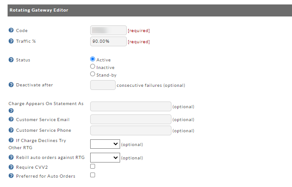Tick the Preferred for Auto Orders checkbox
The height and width of the screenshot is (187, 292).
[x=92, y=175]
